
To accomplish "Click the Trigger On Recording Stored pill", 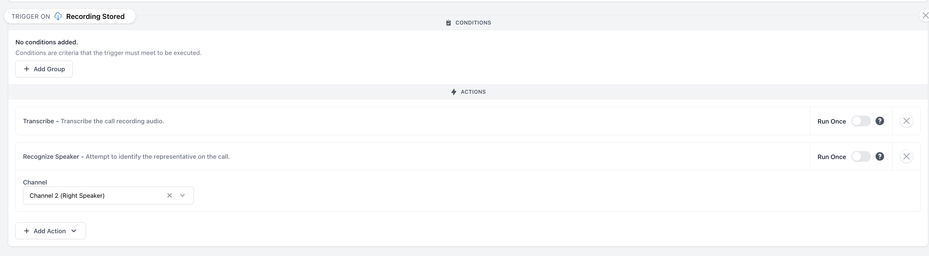I will [70, 16].
